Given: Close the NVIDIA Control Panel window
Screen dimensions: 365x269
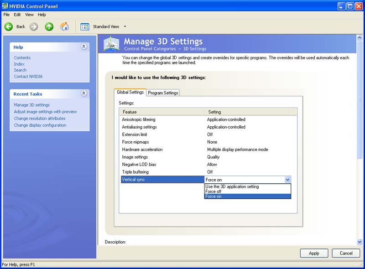Looking at the screenshot, I should pyautogui.click(x=359, y=6).
